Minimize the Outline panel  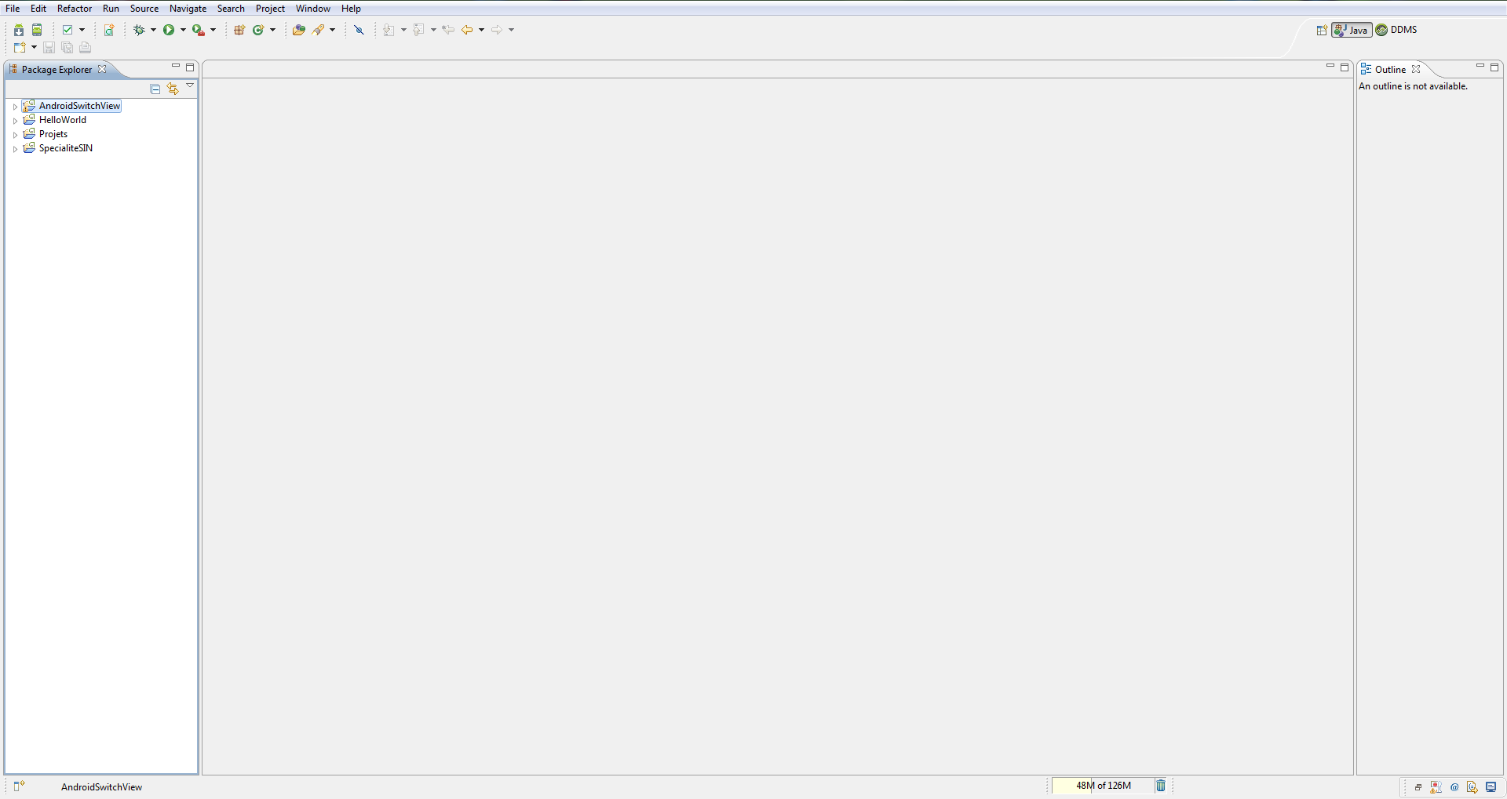click(x=1480, y=67)
